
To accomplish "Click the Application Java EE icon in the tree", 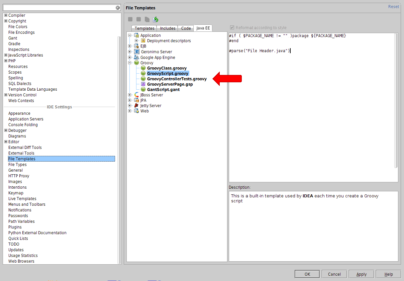I will pyautogui.click(x=136, y=35).
